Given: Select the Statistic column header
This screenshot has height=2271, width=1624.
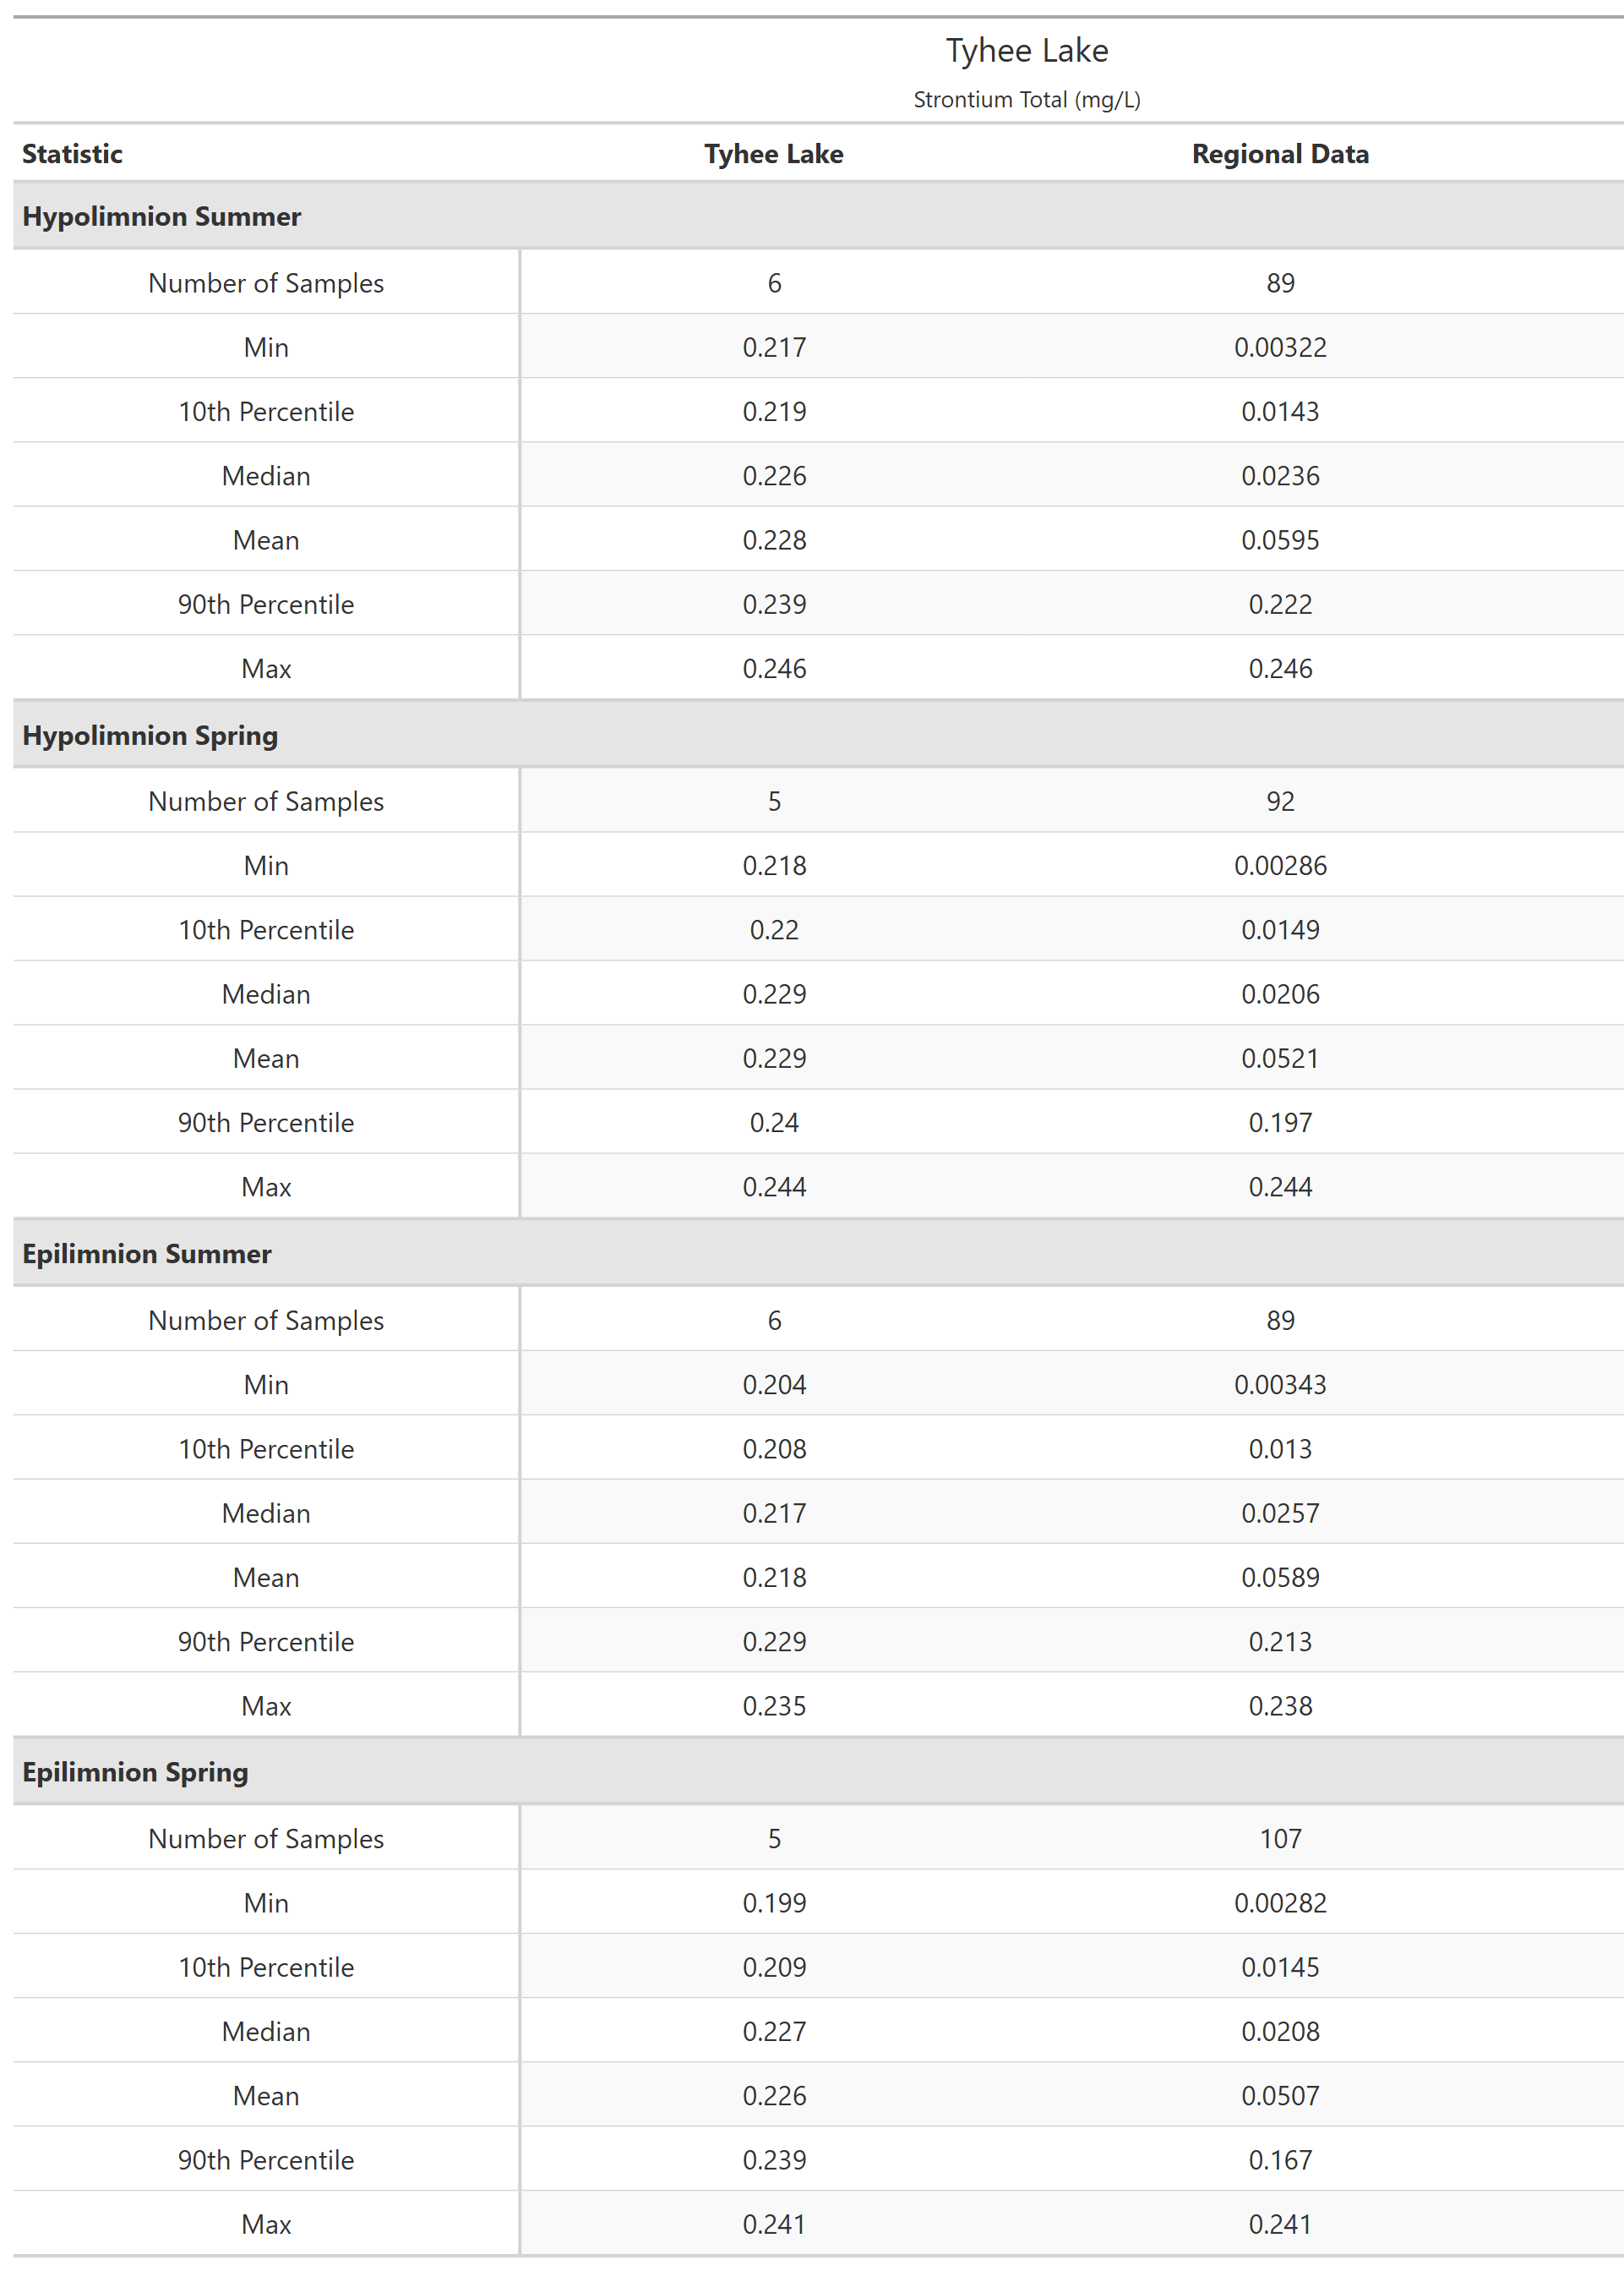Looking at the screenshot, I should pos(72,154).
